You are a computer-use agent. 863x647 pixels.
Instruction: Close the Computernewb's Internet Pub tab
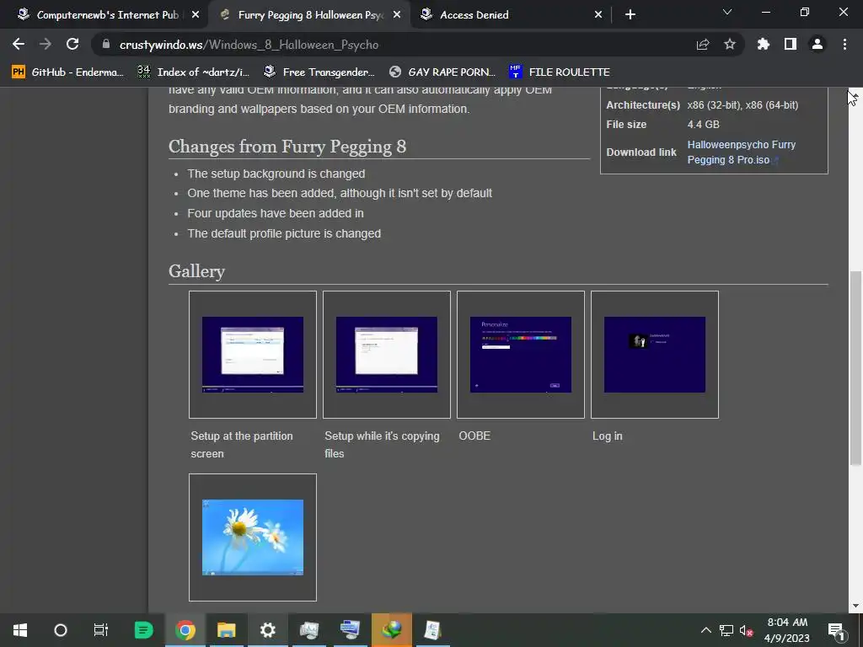tap(196, 15)
